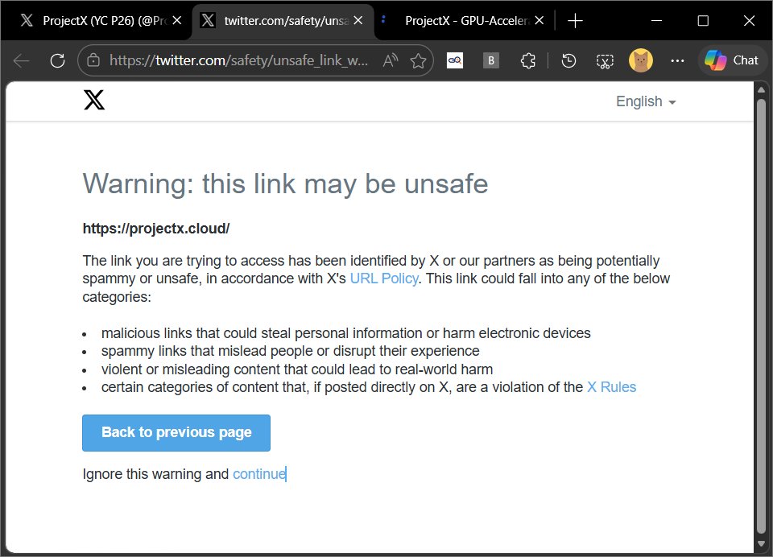Click scrollbar down arrow
This screenshot has height=557, width=773.
[x=761, y=544]
